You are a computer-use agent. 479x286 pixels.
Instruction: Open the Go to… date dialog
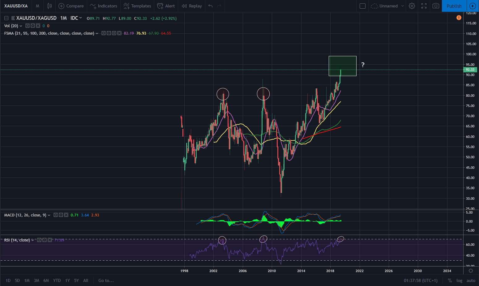click(106, 280)
